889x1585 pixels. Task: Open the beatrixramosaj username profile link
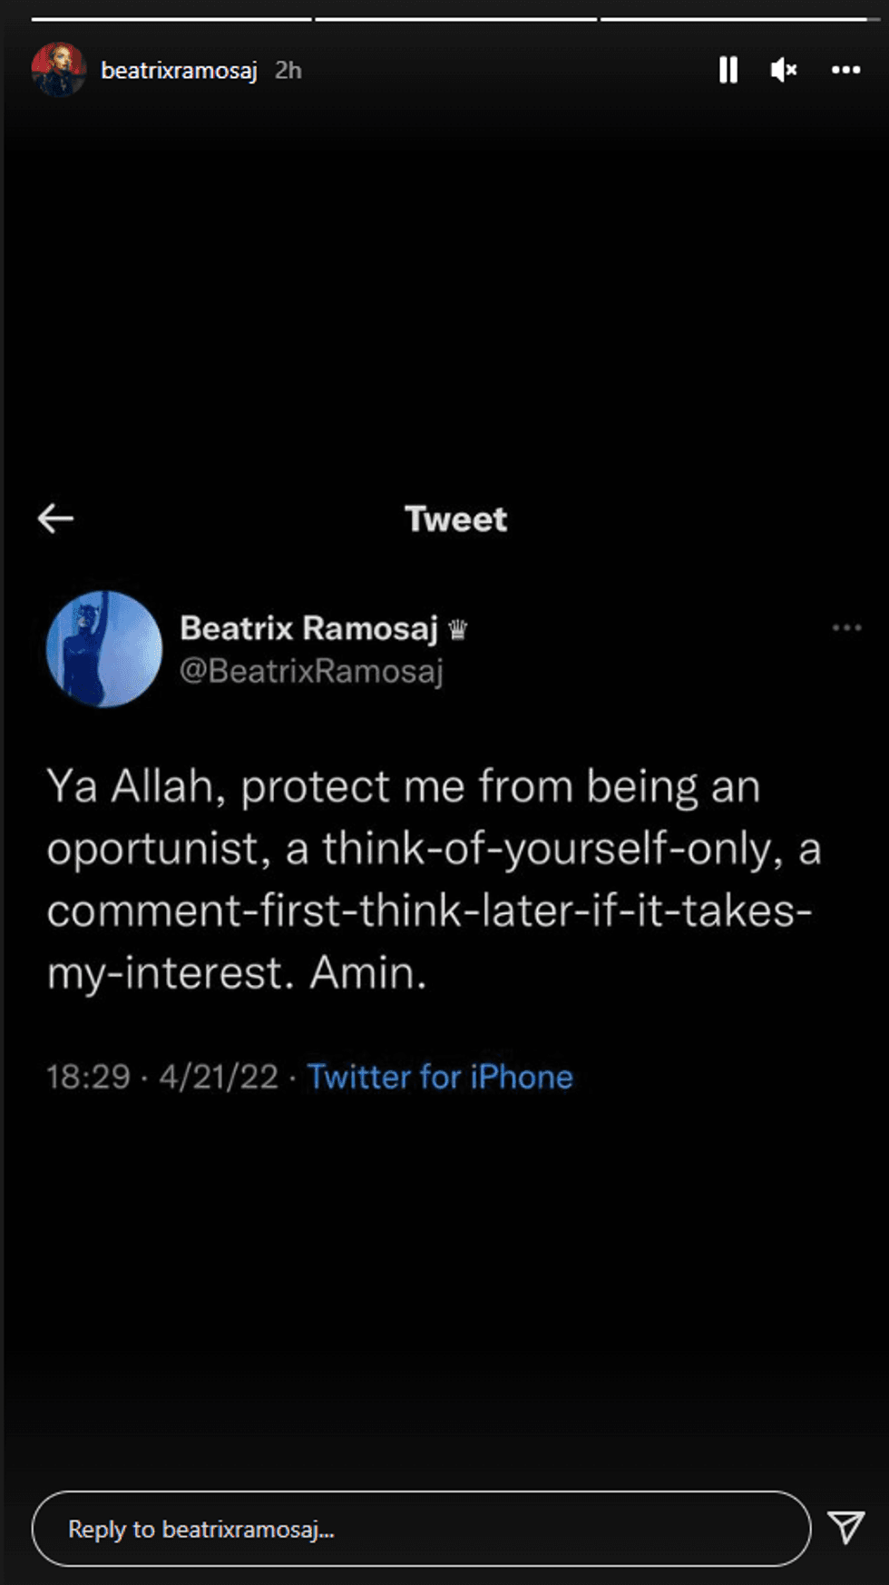179,71
